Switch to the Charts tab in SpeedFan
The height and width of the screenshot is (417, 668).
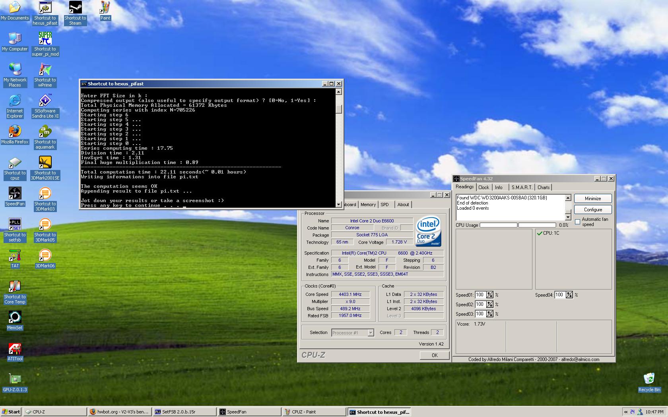coord(543,187)
